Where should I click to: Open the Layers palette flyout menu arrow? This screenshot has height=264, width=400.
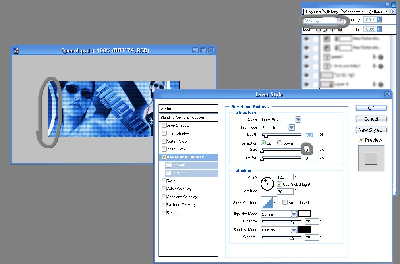pyautogui.click(x=393, y=12)
